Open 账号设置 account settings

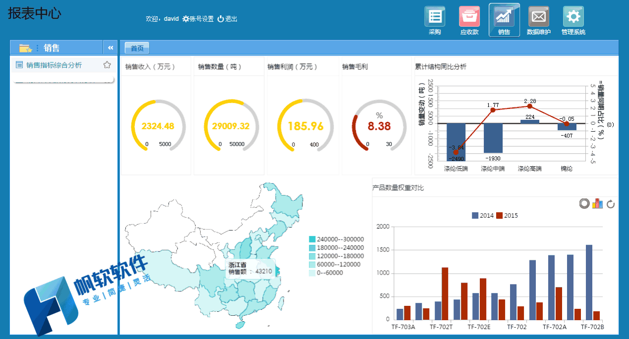point(198,19)
